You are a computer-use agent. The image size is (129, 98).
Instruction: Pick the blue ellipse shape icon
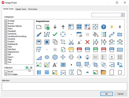(47, 57)
